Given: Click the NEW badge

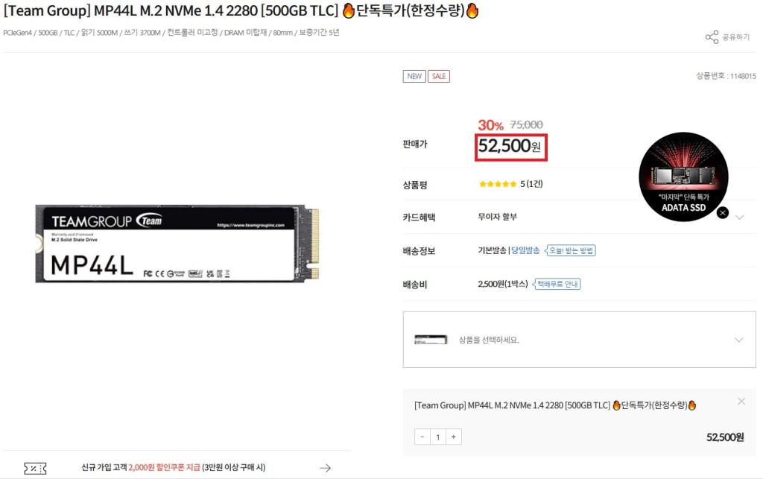Looking at the screenshot, I should click(414, 76).
